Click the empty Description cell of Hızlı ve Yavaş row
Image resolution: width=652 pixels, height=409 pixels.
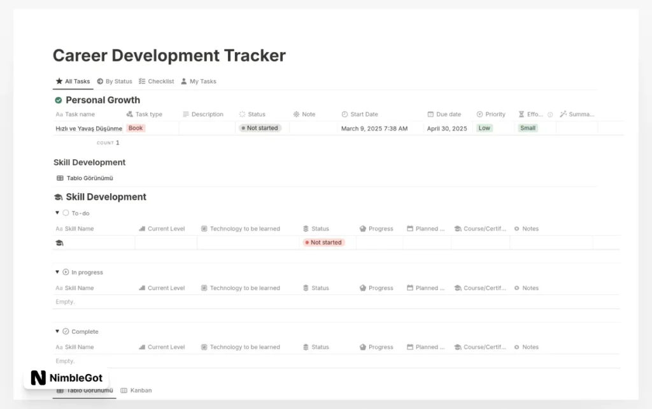pyautogui.click(x=207, y=128)
